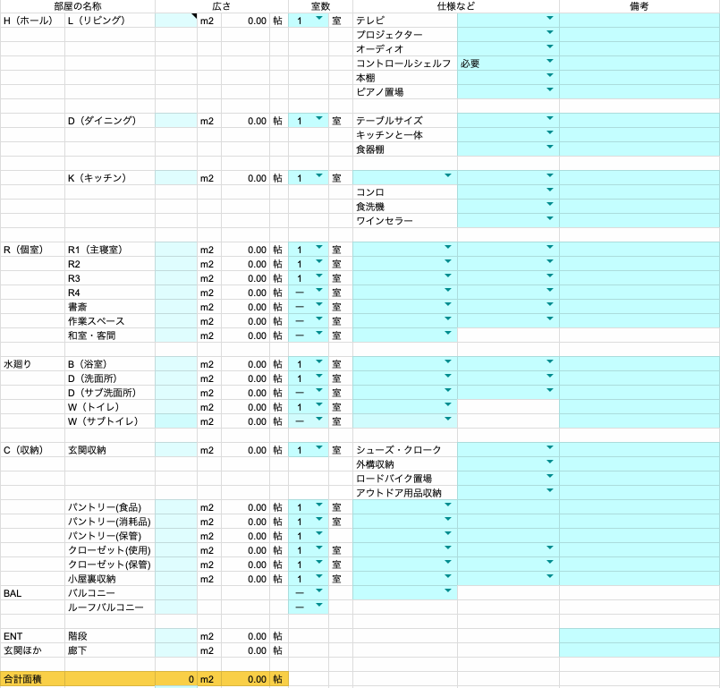Click the 仕様など column header

pos(456,6)
